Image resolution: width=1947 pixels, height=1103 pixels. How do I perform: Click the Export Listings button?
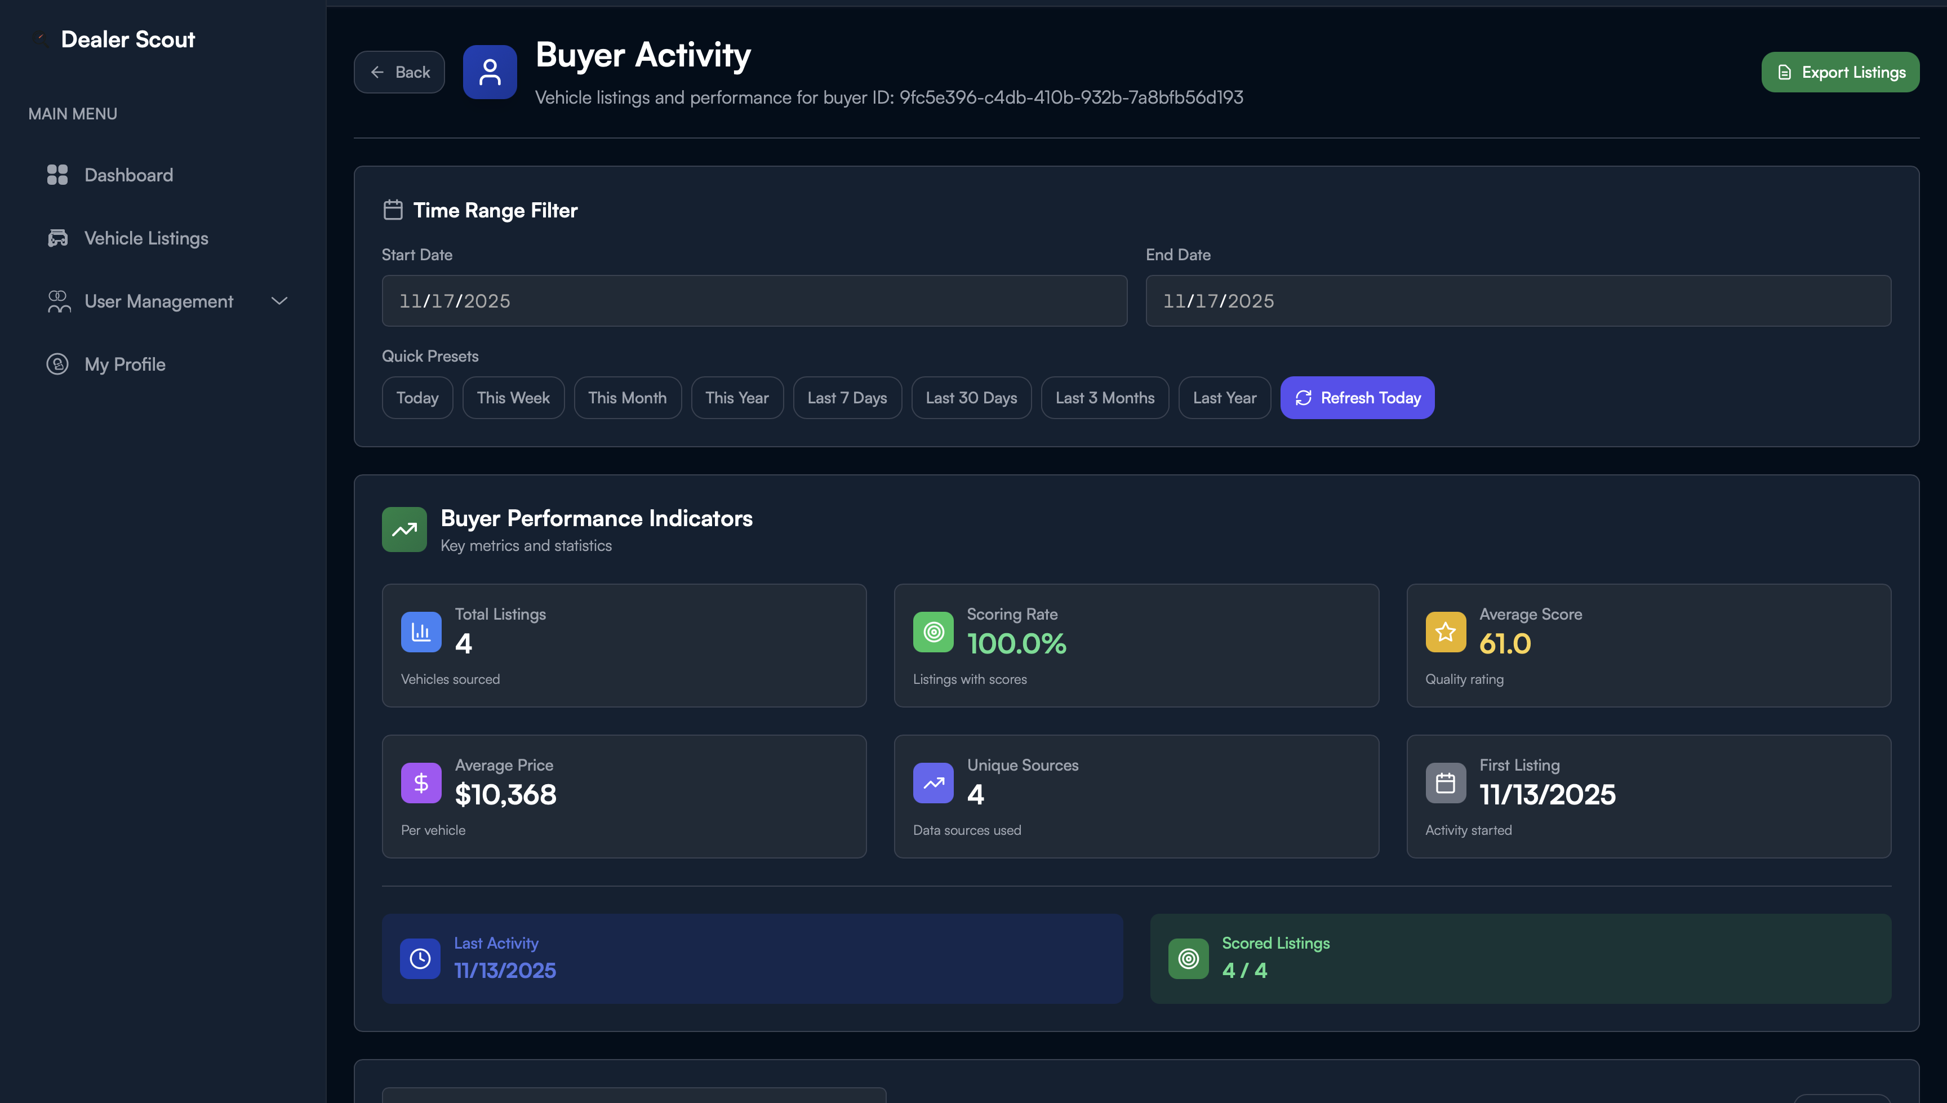click(1839, 71)
